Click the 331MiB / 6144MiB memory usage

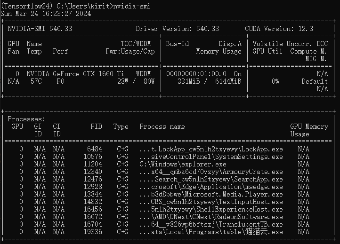(x=209, y=81)
